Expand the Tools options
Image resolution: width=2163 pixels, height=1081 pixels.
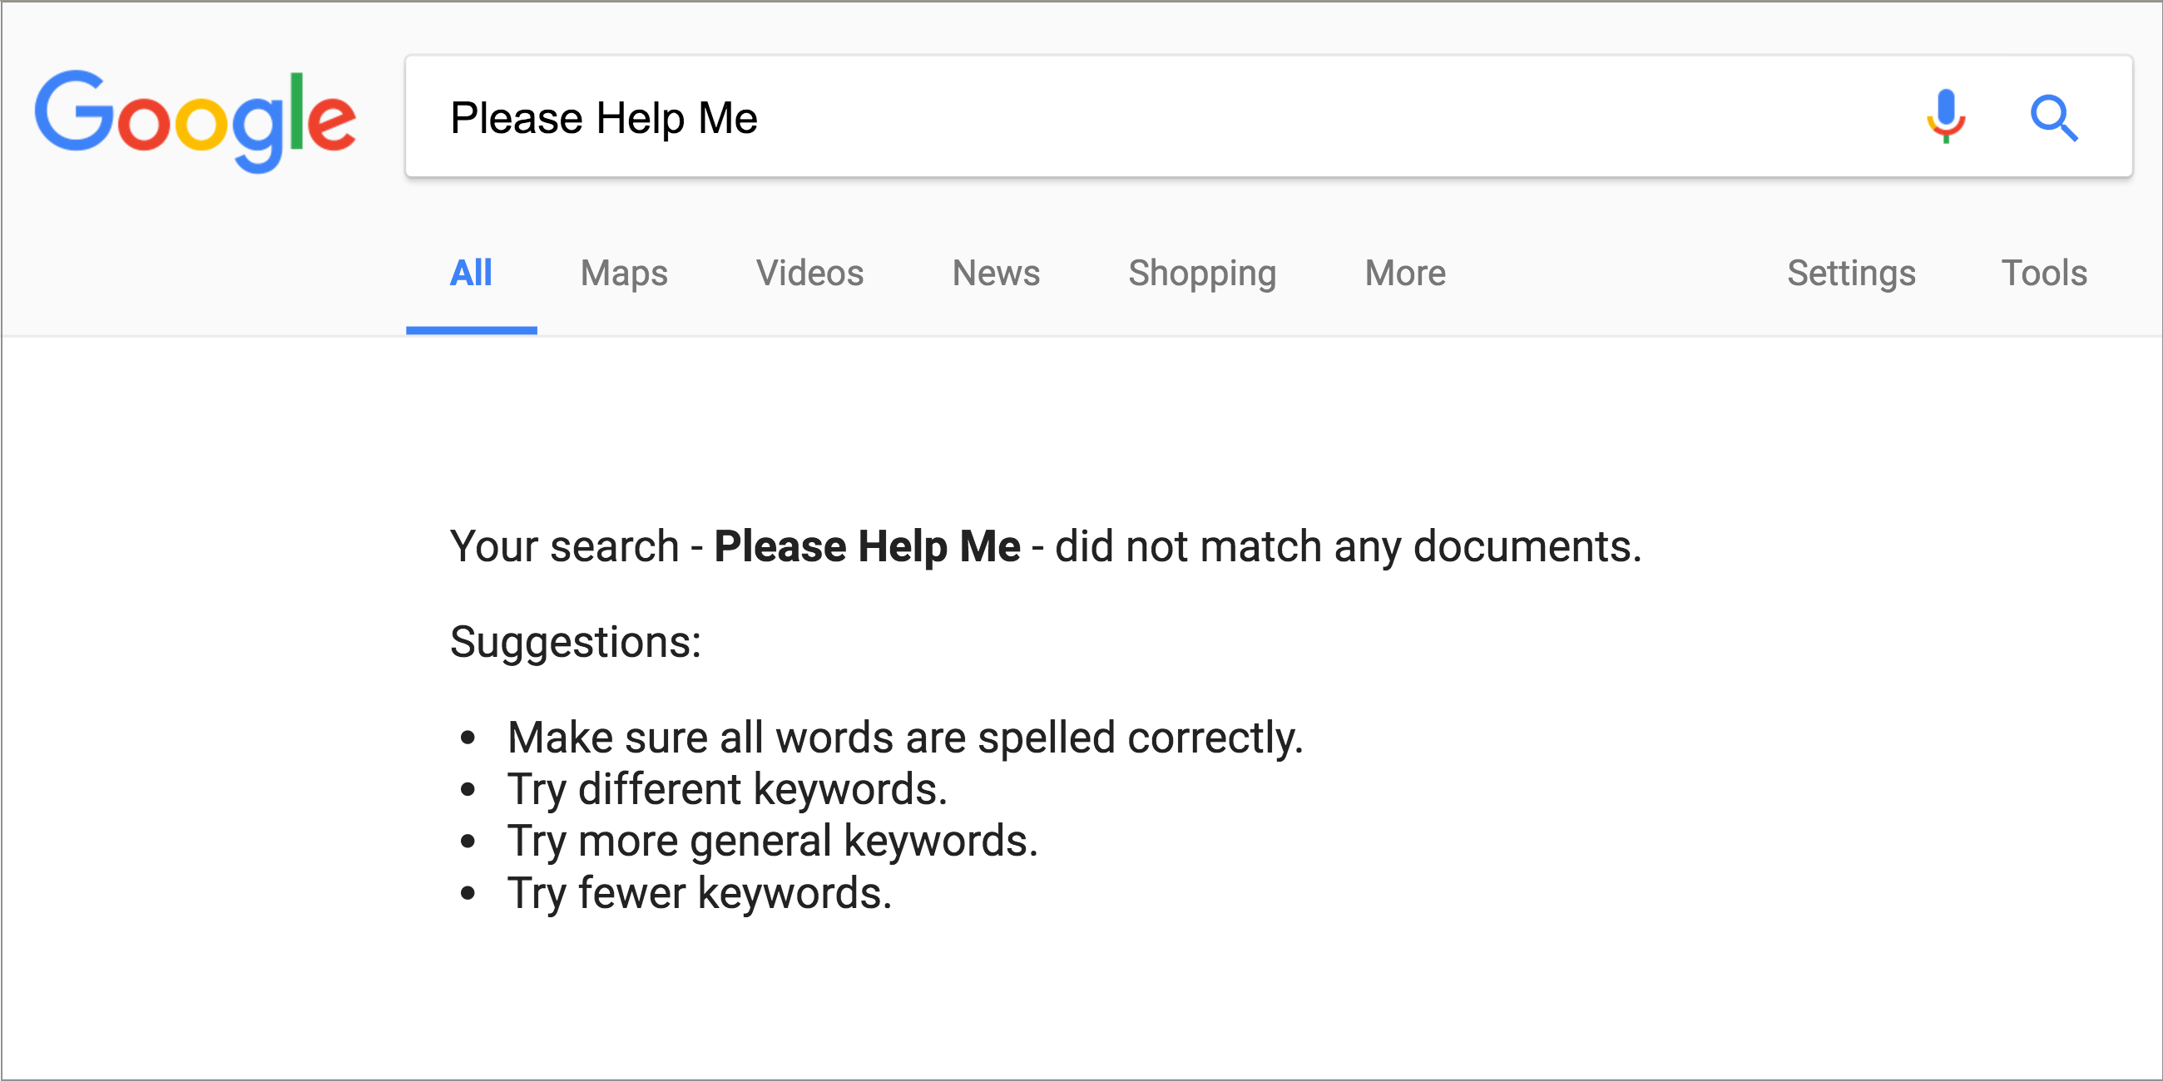pos(2044,273)
